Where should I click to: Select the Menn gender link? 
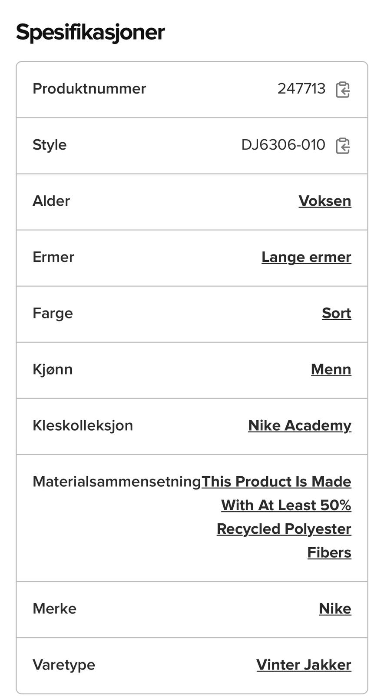331,369
